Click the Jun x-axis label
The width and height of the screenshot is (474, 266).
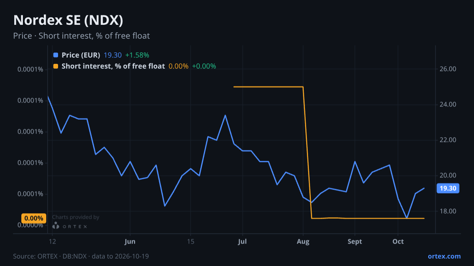click(x=130, y=242)
